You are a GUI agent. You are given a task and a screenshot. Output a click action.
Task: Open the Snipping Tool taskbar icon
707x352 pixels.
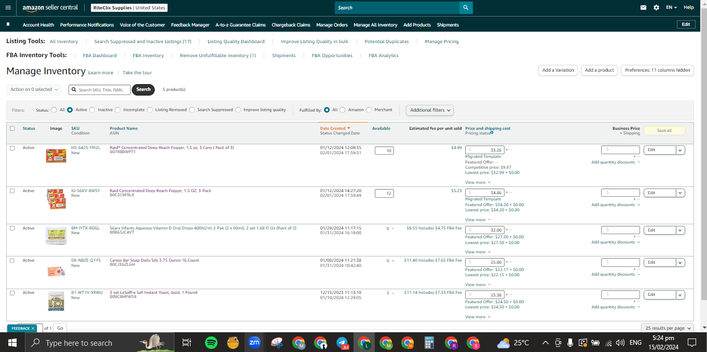point(277,343)
